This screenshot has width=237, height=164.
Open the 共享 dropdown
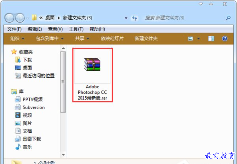82,38
